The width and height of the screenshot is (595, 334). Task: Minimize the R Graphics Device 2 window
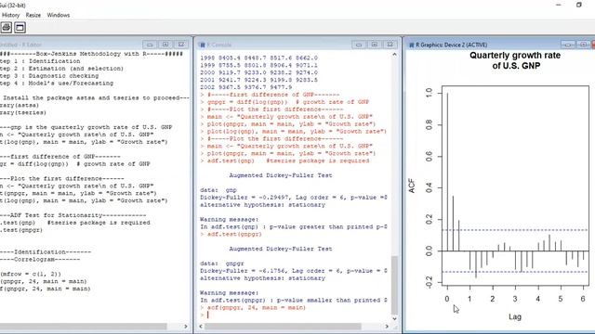(x=568, y=45)
